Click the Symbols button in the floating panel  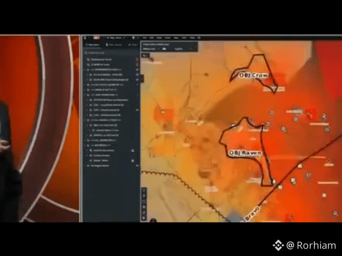pyautogui.click(x=178, y=49)
